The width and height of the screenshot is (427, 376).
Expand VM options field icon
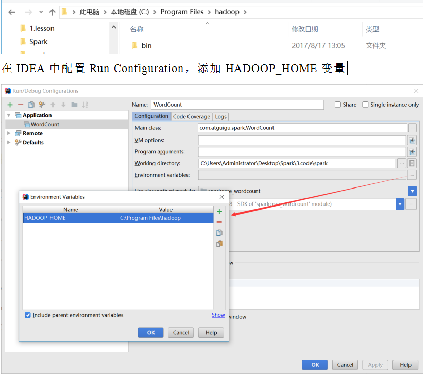(x=412, y=141)
